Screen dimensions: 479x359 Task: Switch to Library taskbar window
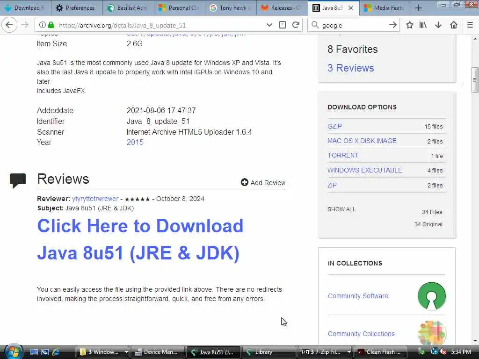coord(269,352)
